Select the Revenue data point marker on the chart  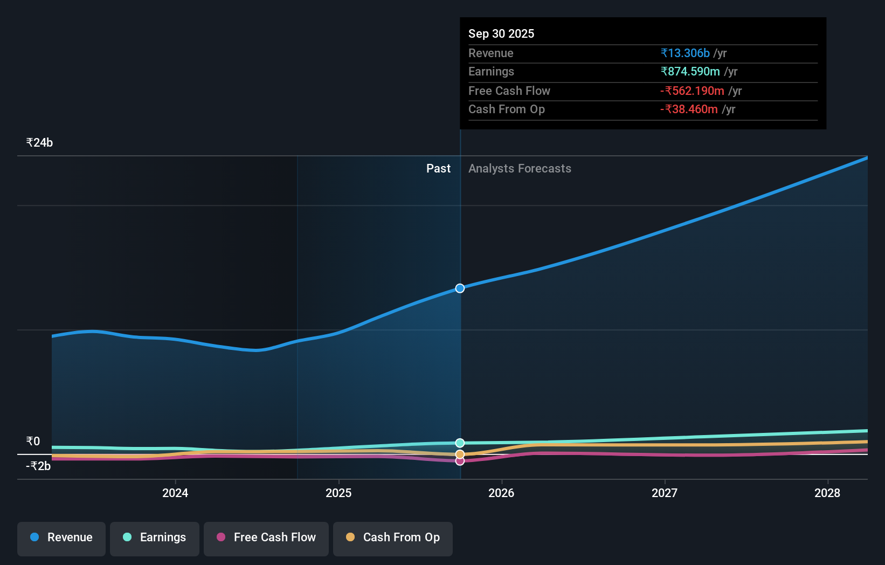point(459,288)
